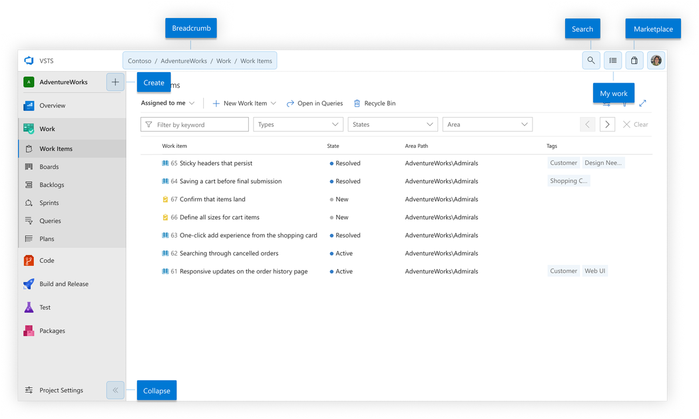699x419 pixels.
Task: Click the Web UI tag on item 61
Action: tap(595, 271)
